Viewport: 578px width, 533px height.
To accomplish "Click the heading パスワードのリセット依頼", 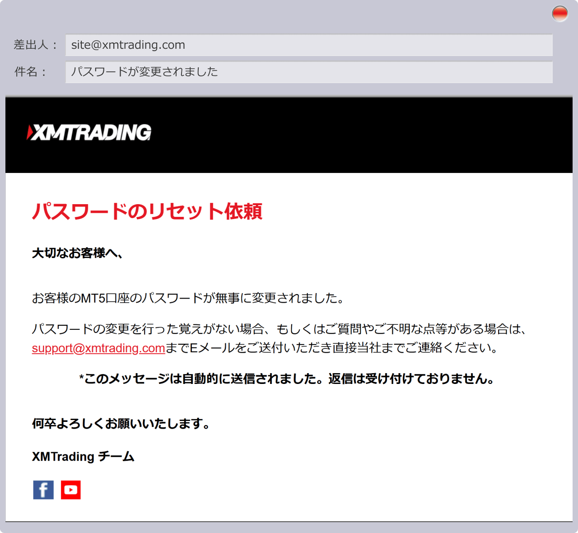I will pos(147,211).
